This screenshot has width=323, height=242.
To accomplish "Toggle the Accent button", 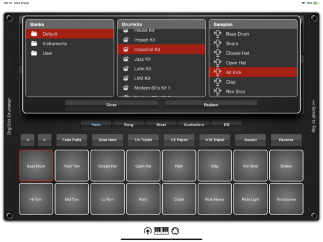I will pos(250,140).
